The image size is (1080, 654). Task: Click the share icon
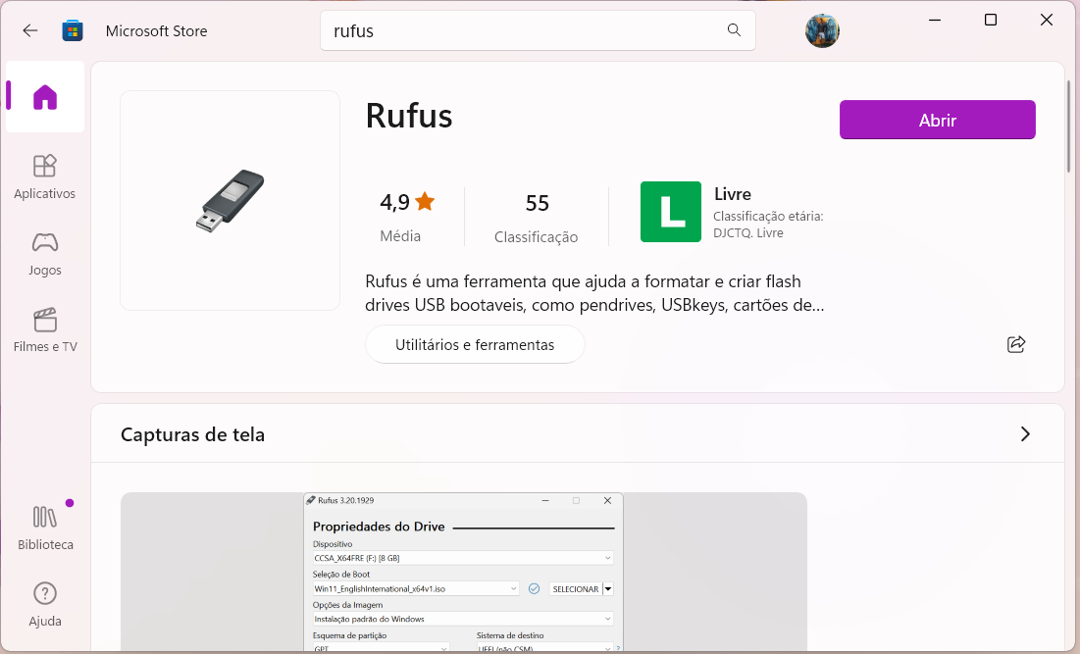[1016, 344]
